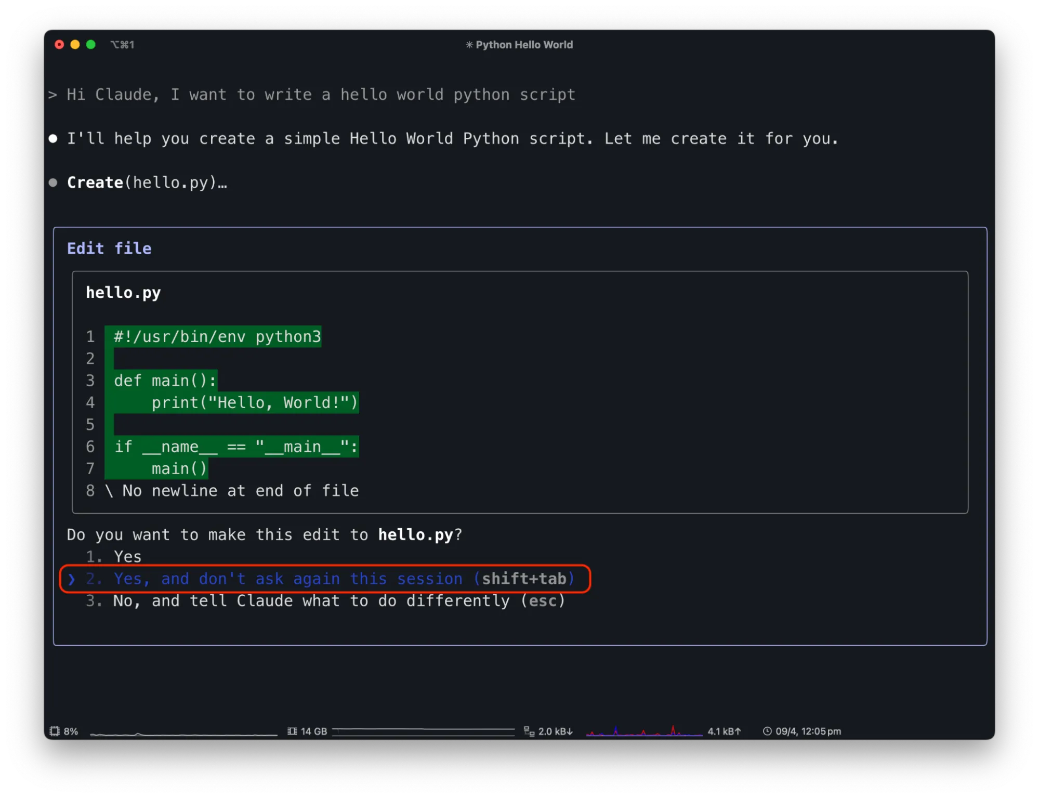Select No, and tell Claude what to do differently
This screenshot has height=798, width=1039.
click(338, 601)
